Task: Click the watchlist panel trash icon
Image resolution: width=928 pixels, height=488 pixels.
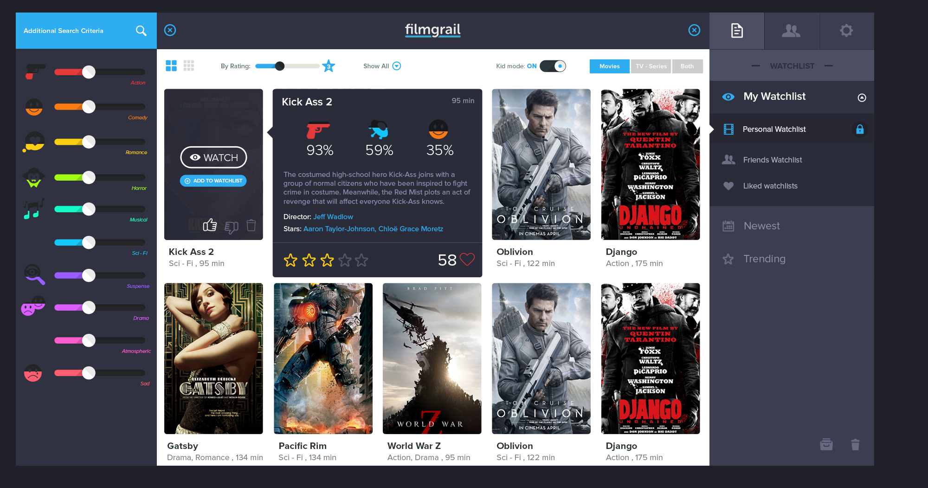Action: [855, 445]
